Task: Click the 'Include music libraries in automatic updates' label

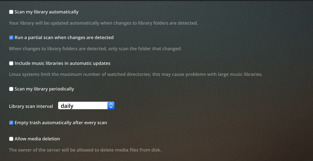Action: click(x=62, y=63)
